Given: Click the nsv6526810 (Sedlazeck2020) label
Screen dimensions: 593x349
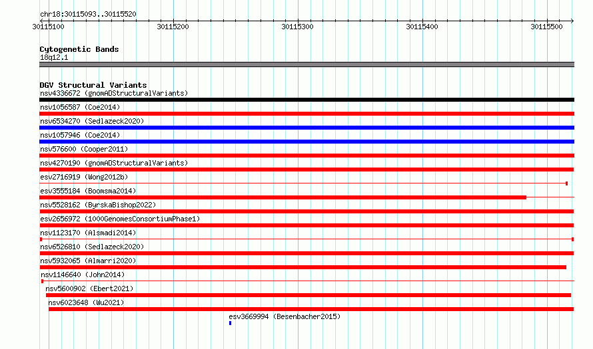Looking at the screenshot, I should click(x=92, y=247).
